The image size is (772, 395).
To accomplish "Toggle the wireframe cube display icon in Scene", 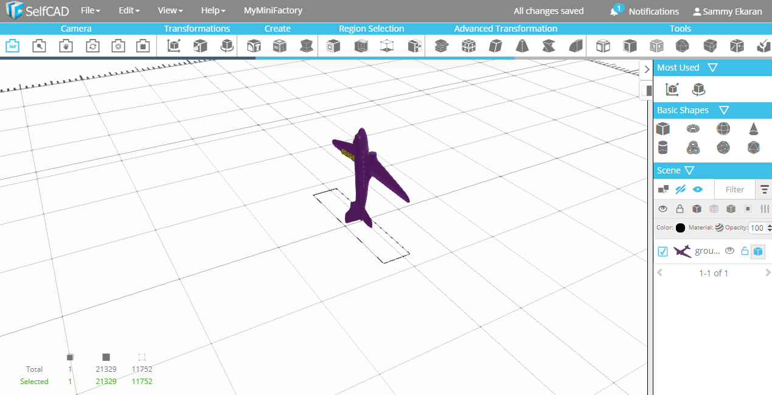I will (x=714, y=209).
